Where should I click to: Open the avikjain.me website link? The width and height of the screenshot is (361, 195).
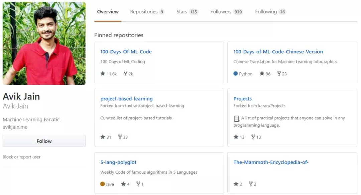pos(15,127)
